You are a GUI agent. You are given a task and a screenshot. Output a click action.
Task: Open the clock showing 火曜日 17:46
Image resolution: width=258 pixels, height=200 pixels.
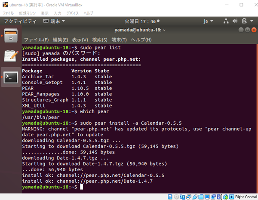(x=142, y=22)
